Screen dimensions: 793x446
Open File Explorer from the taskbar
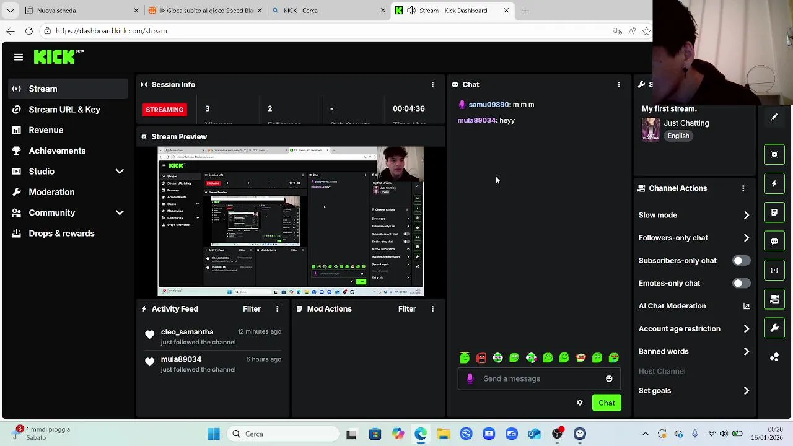444,434
